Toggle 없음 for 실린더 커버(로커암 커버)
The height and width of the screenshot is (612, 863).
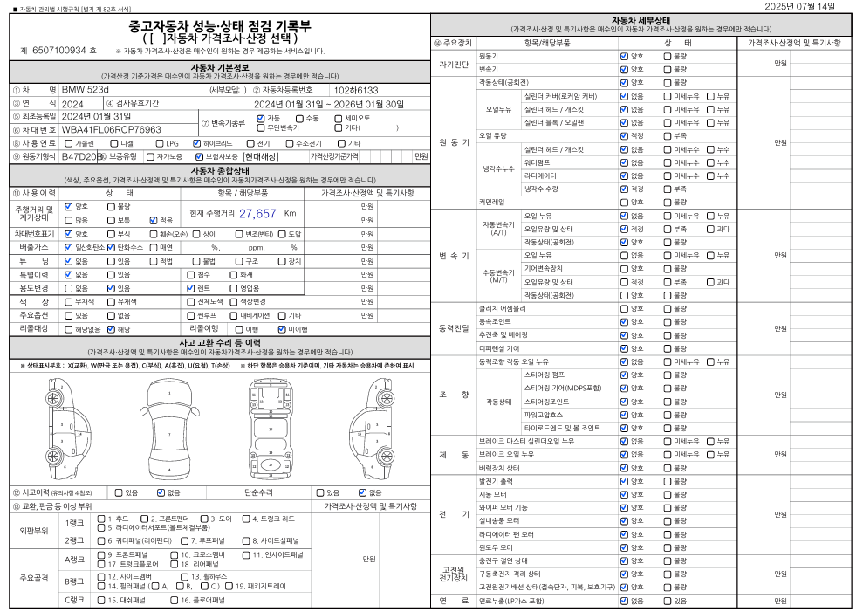tap(624, 96)
